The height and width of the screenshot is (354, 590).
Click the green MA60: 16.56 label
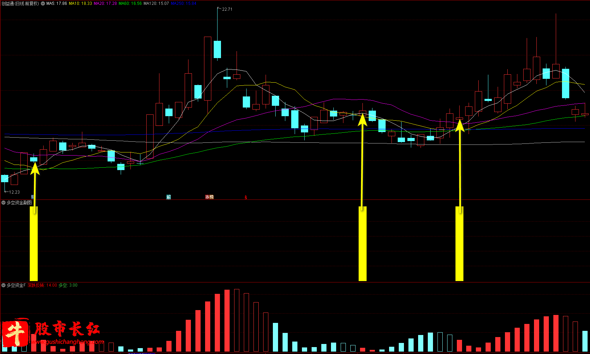(130, 3)
